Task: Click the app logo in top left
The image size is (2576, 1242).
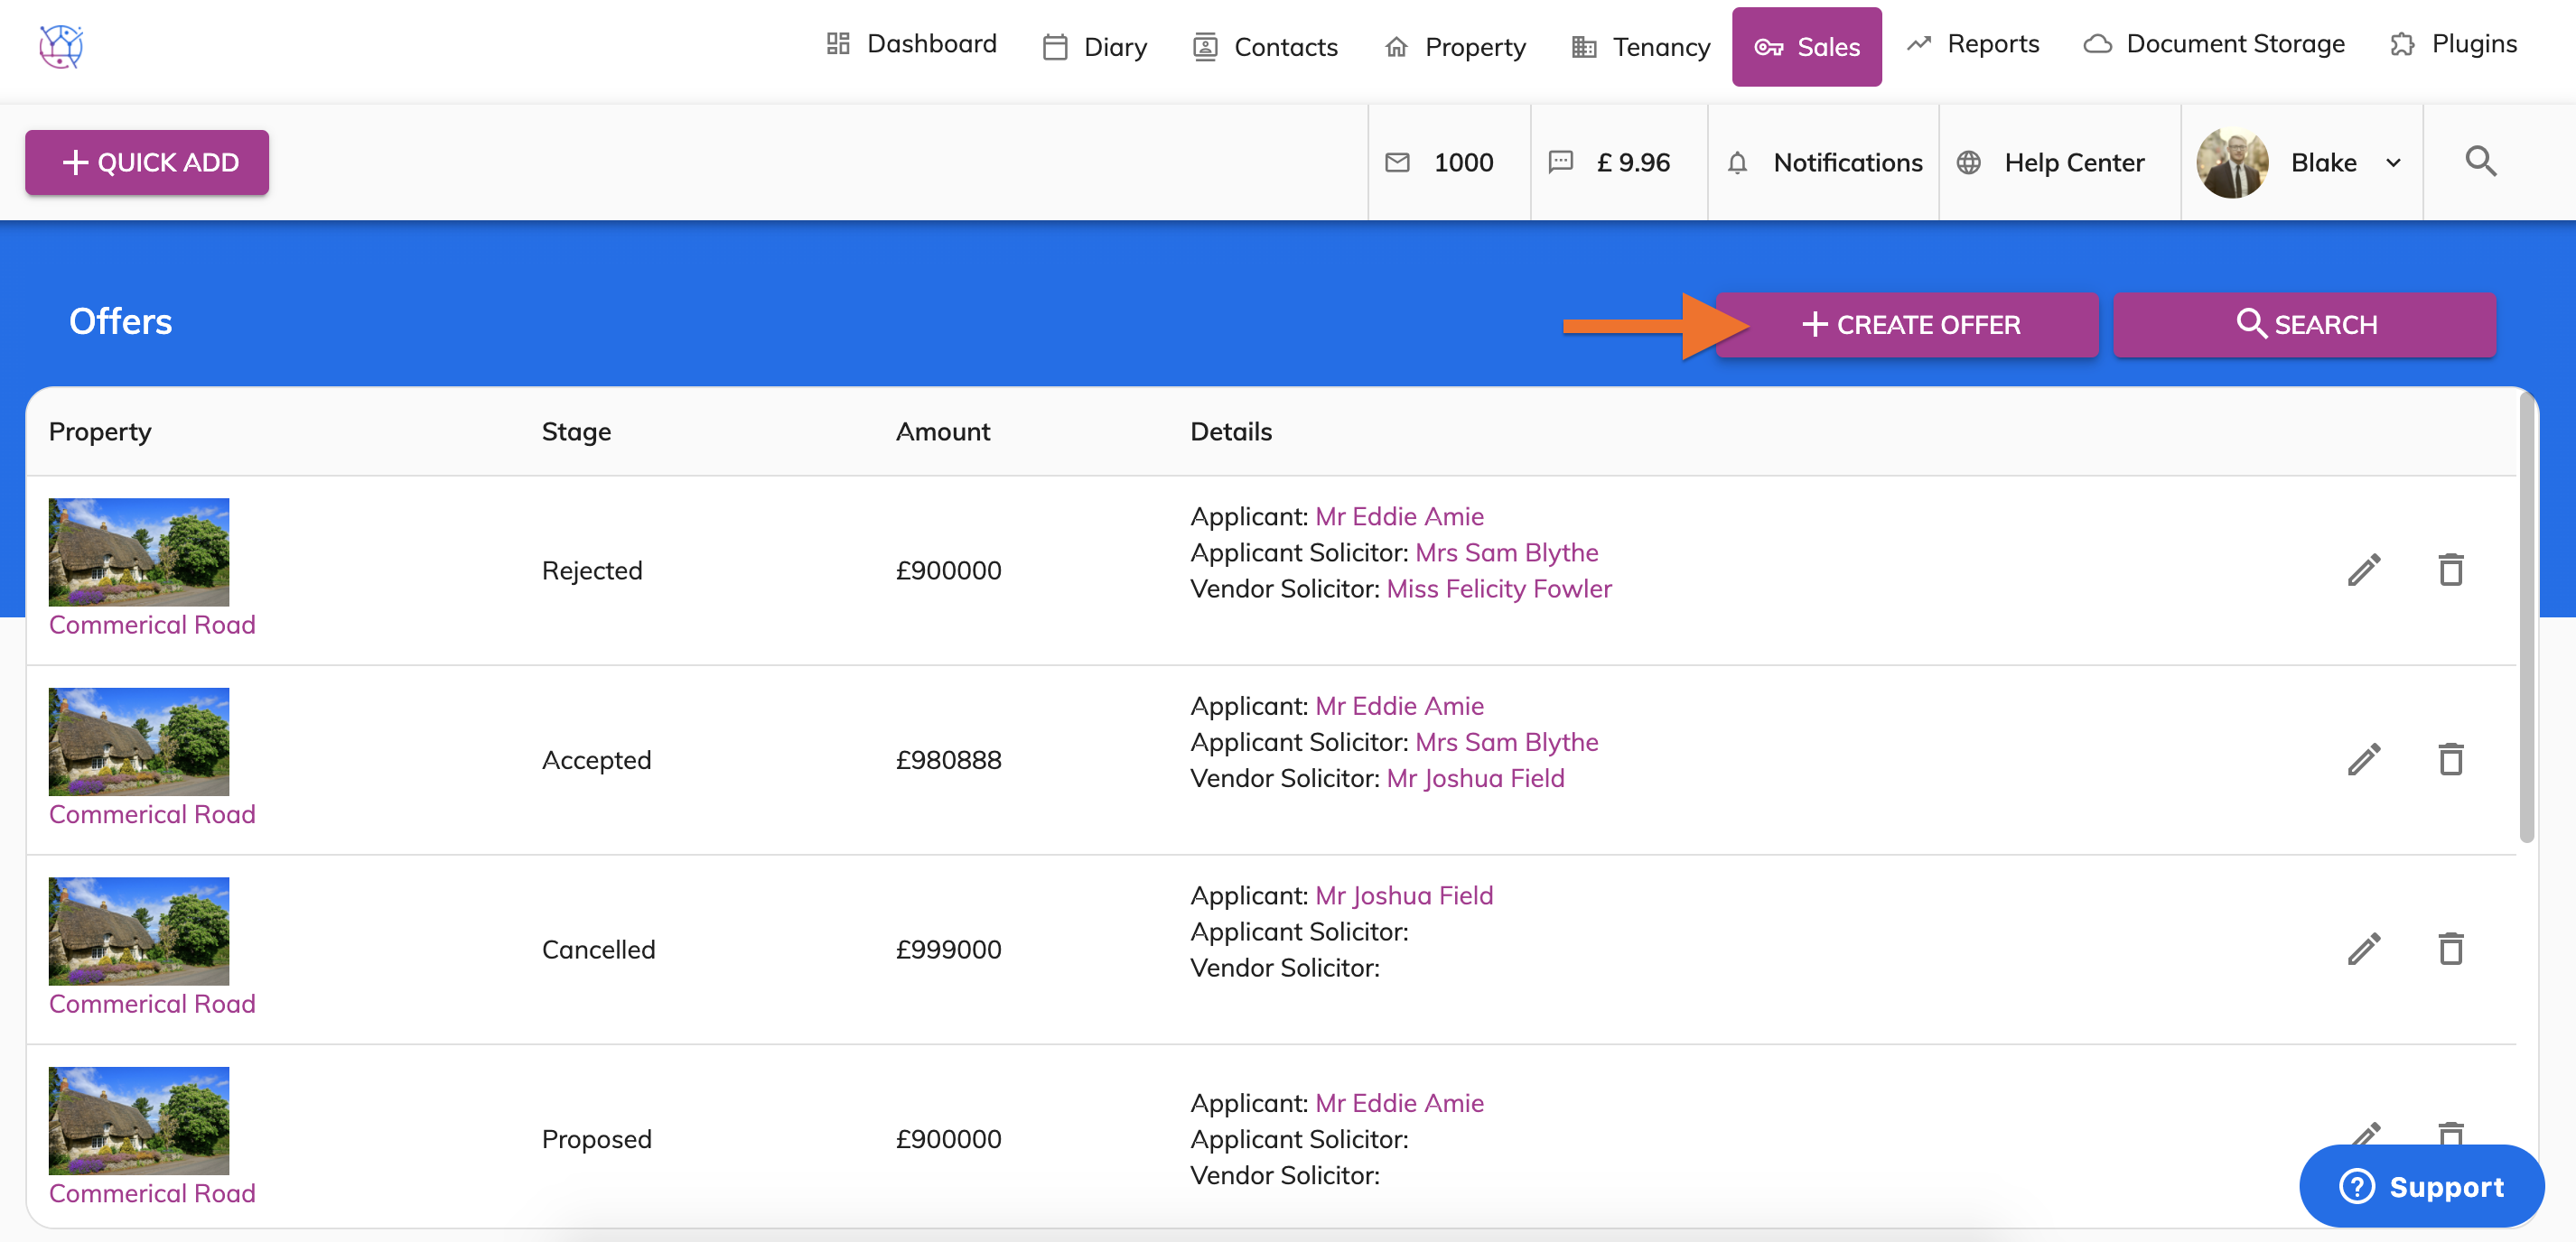Action: pos(61,46)
